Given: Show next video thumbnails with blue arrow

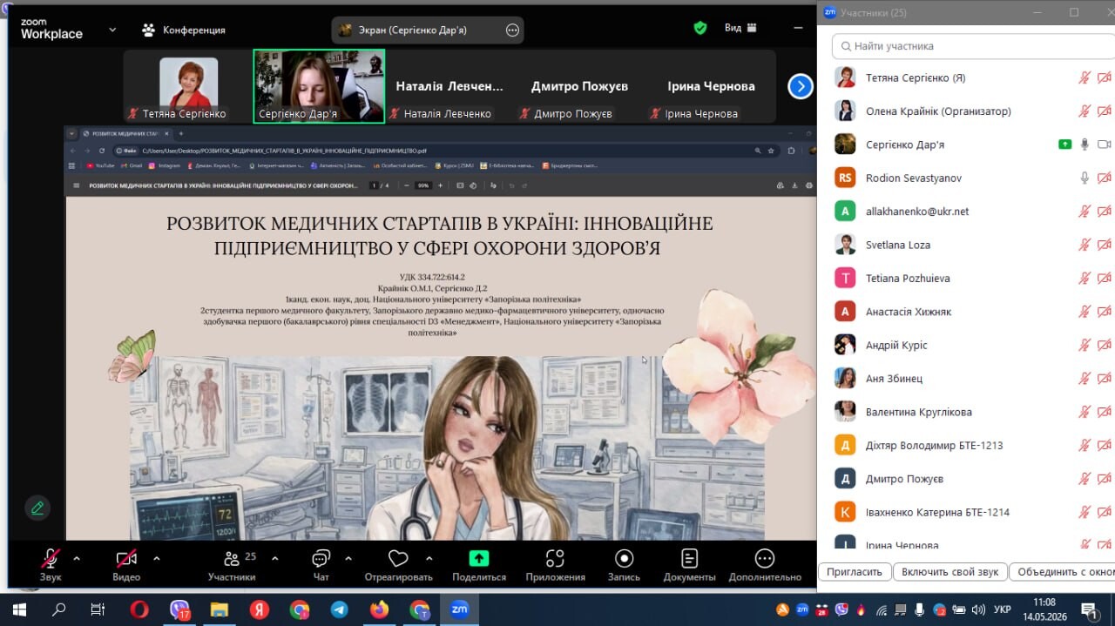Looking at the screenshot, I should (801, 86).
